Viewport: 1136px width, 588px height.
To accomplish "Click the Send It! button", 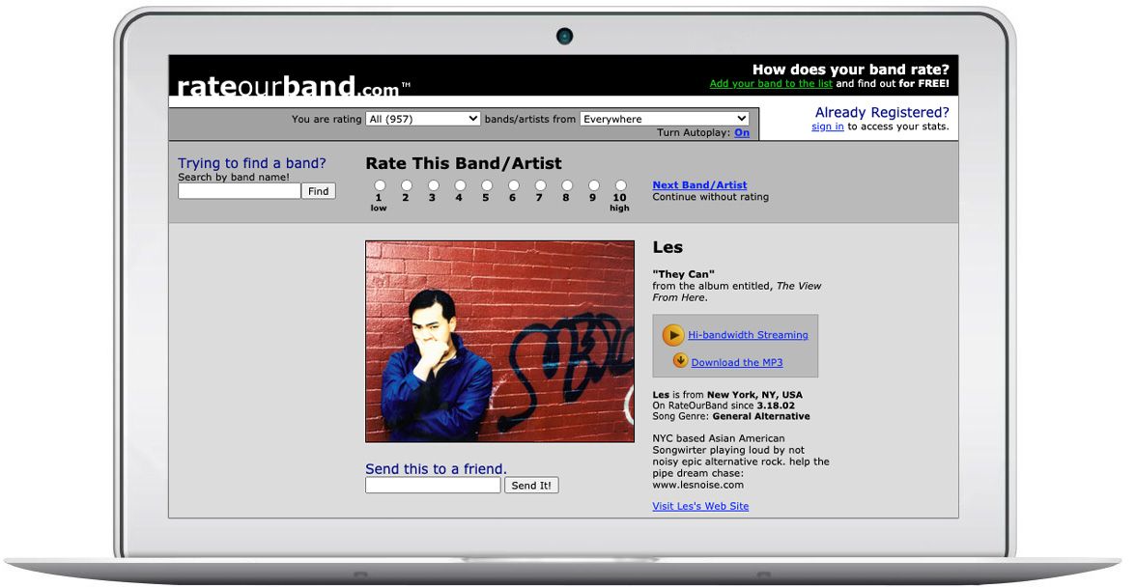I will pyautogui.click(x=531, y=485).
